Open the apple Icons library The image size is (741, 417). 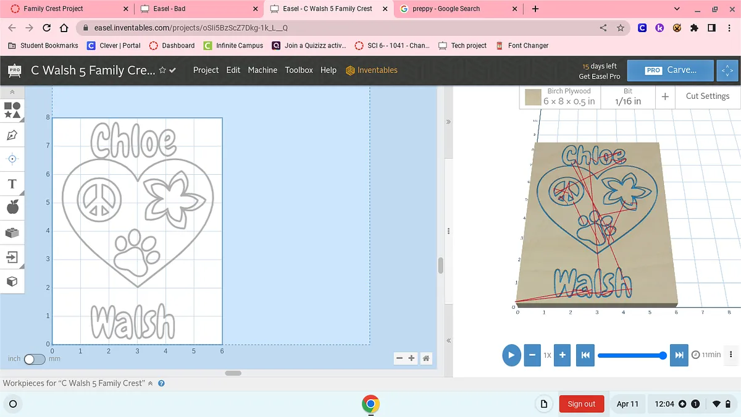[12, 208]
